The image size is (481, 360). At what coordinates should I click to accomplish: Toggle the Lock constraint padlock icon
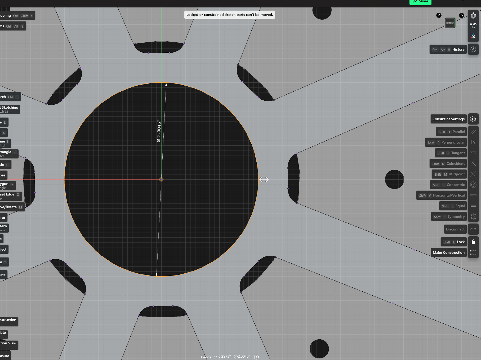[473, 242]
